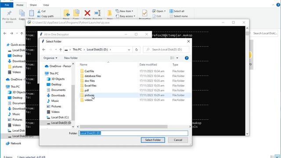Select OneDrive - Personal in dialog tree
Viewport: 281px width, 158px height.
pos(58,66)
